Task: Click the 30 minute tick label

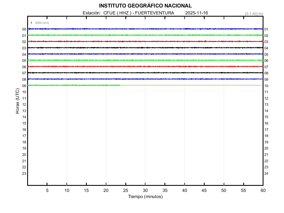Action: pyautogui.click(x=145, y=191)
